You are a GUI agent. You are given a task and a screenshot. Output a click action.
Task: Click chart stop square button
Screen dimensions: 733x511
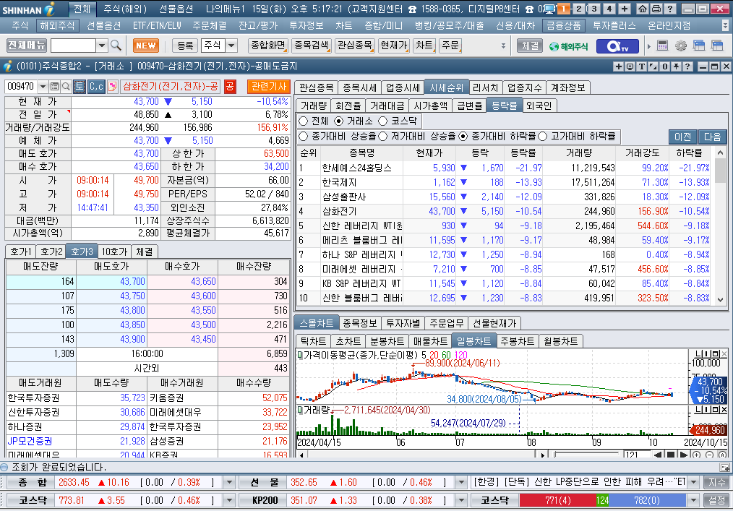pos(670,455)
